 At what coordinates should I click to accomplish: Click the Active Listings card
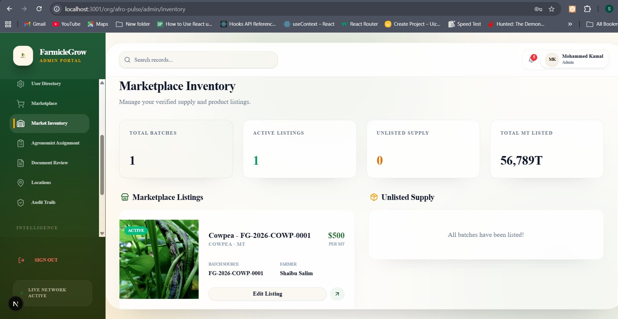[x=300, y=149]
